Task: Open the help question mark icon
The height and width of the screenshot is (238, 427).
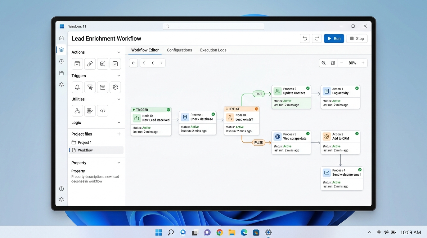Action: pyautogui.click(x=61, y=189)
